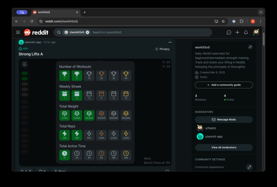277x187 pixels.
Task: Click Add a community guide button
Action: [x=224, y=85]
